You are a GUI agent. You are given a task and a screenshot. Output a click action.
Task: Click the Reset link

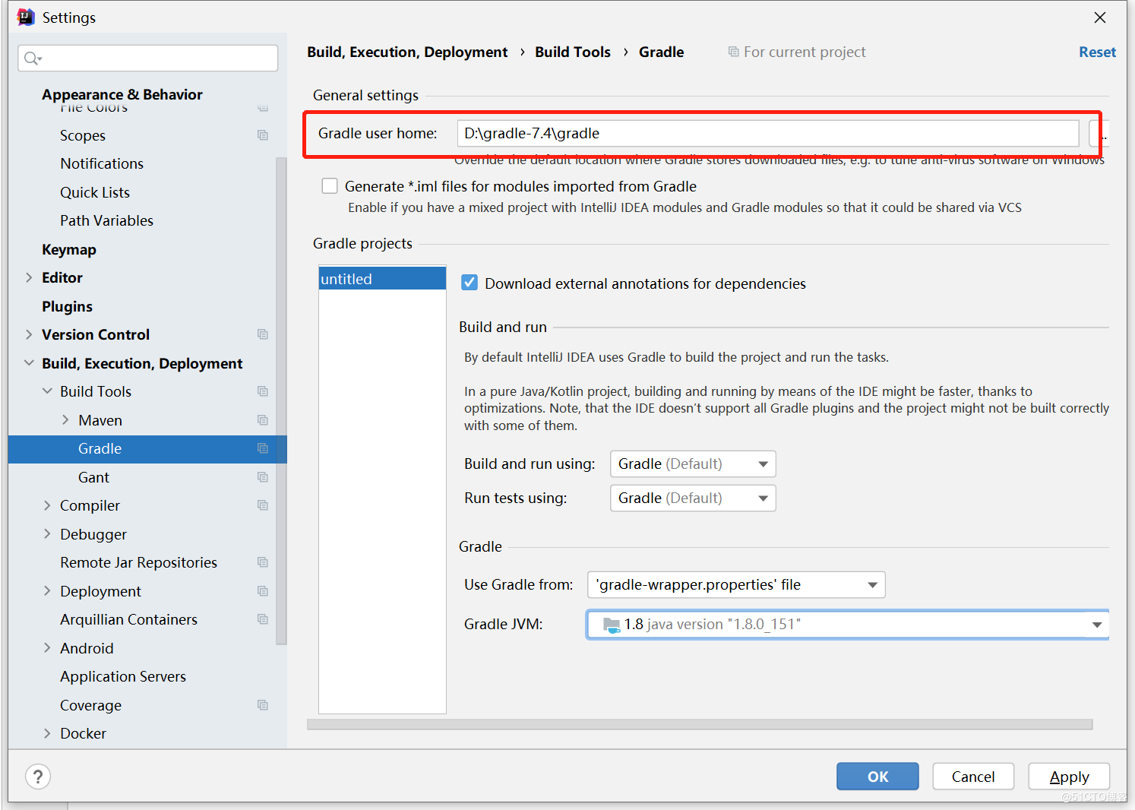[x=1097, y=52]
